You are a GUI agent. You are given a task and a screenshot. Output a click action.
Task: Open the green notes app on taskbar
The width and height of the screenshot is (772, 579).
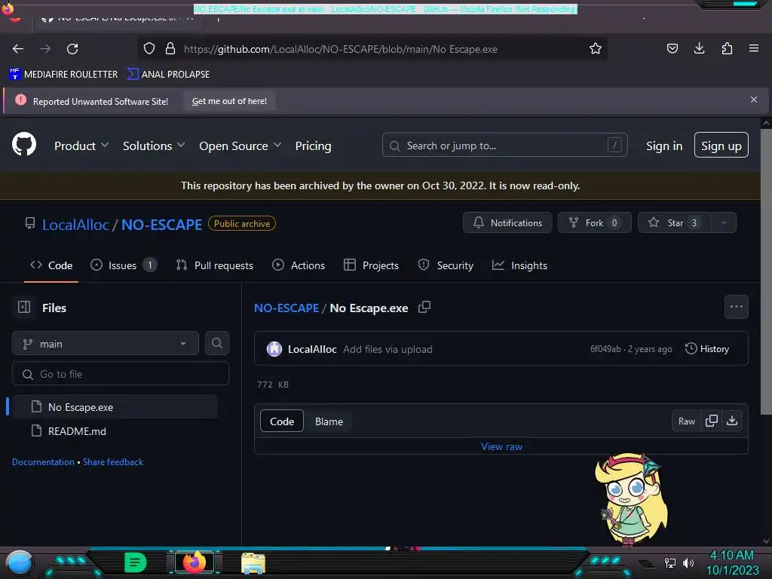point(136,562)
